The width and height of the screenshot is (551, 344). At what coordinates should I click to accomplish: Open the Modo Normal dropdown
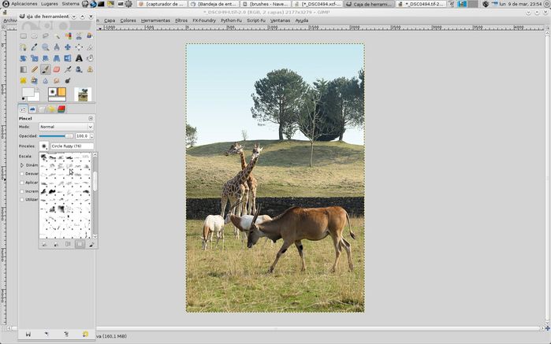[66, 127]
